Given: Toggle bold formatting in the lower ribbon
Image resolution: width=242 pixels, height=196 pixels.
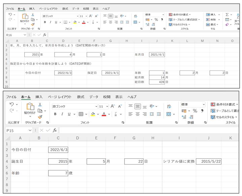Looking at the screenshot, I should 55,114.
